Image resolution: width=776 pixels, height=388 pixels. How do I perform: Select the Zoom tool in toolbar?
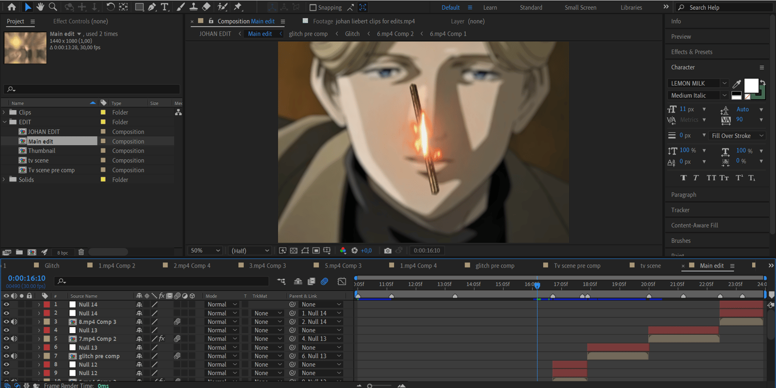(x=53, y=7)
